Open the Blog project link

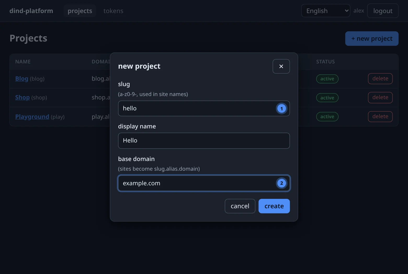(22, 79)
